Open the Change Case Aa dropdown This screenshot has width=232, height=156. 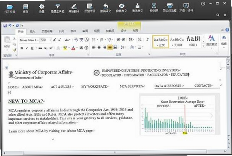pyautogui.click(x=67, y=40)
